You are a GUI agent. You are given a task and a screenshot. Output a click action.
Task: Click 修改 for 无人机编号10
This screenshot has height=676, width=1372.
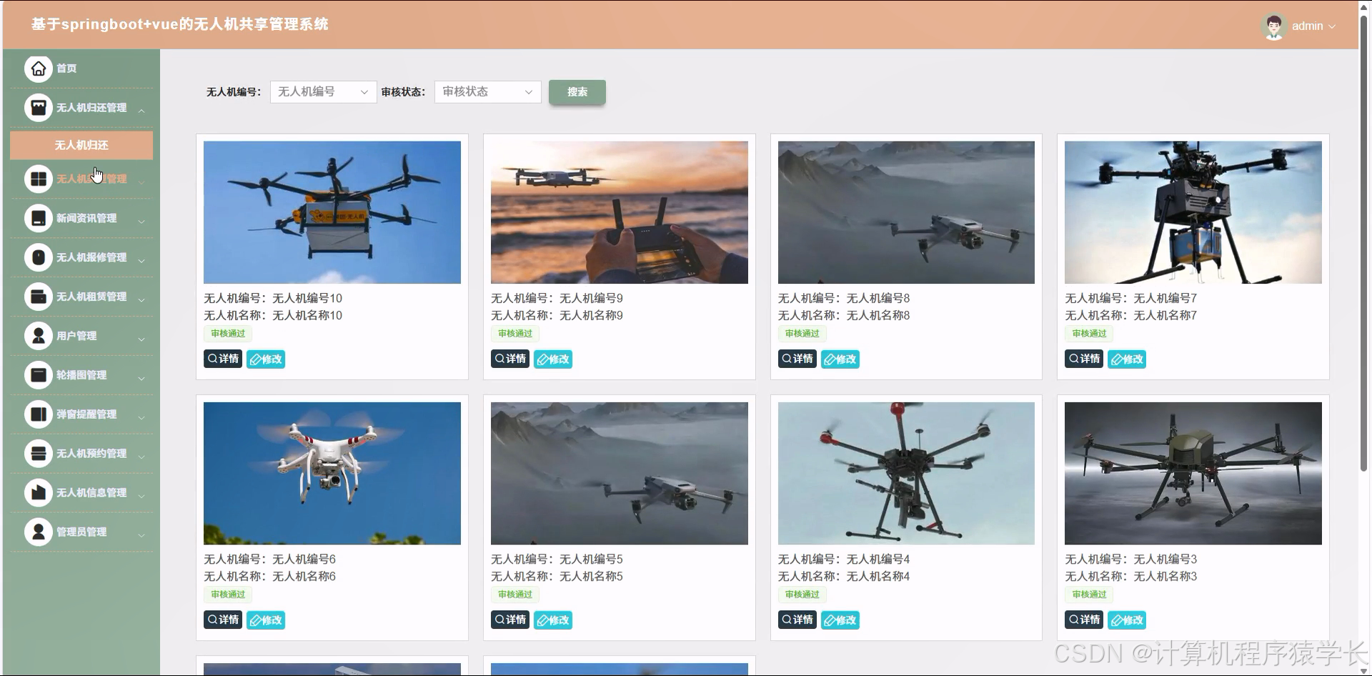[266, 359]
